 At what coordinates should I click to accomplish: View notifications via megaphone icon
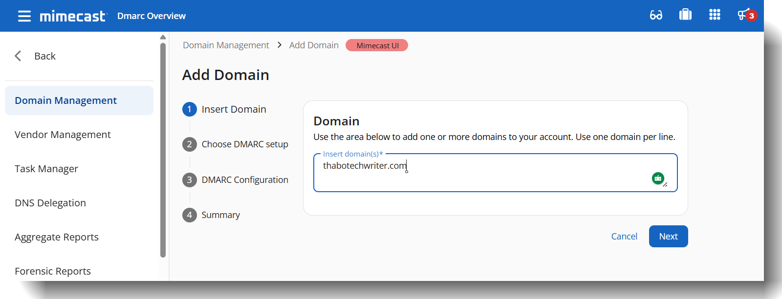[744, 15]
